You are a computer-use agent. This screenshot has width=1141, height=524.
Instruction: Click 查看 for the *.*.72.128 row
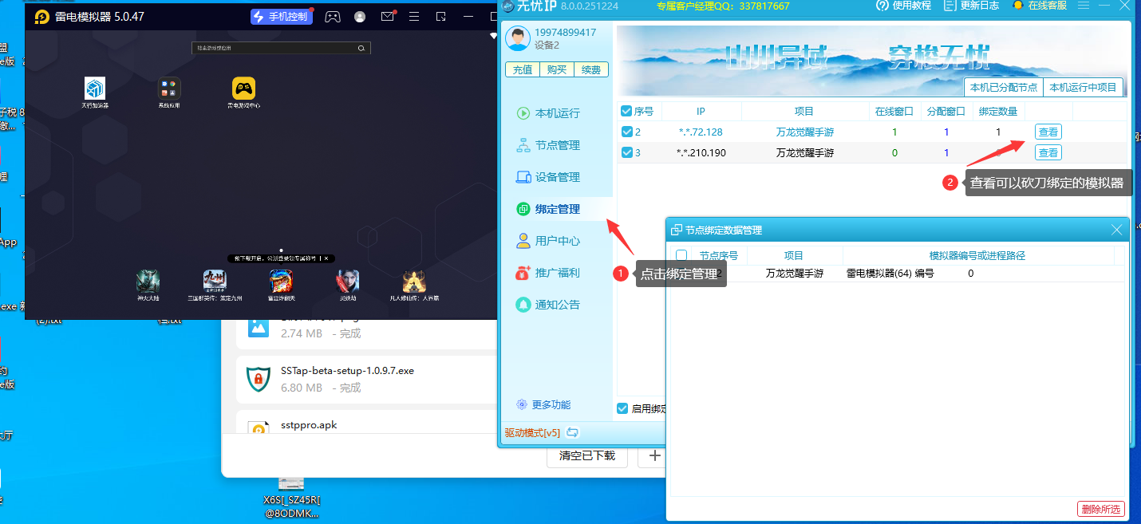(x=1048, y=132)
